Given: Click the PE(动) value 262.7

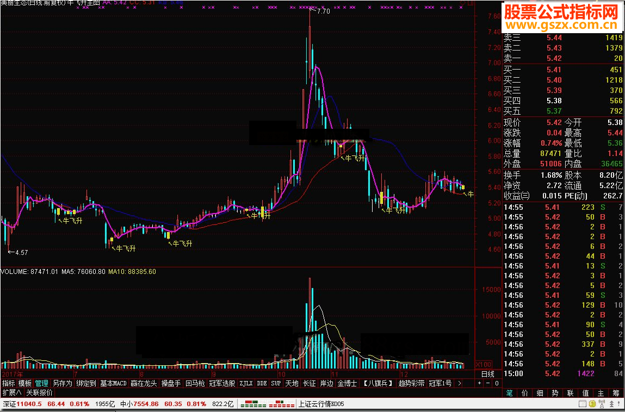Looking at the screenshot, I should tap(613, 196).
